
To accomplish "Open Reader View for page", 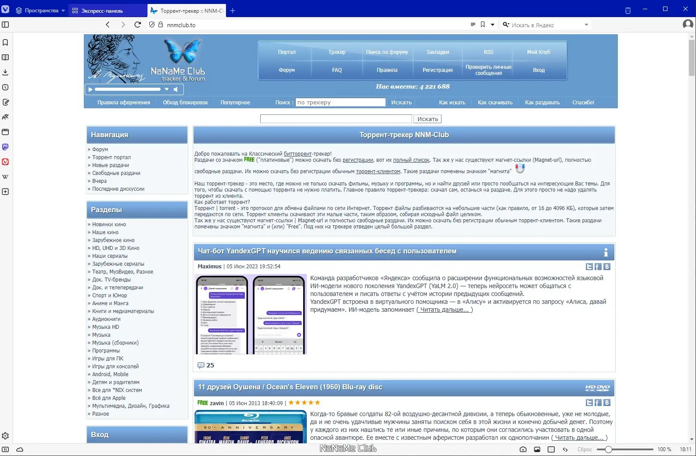I will [473, 25].
